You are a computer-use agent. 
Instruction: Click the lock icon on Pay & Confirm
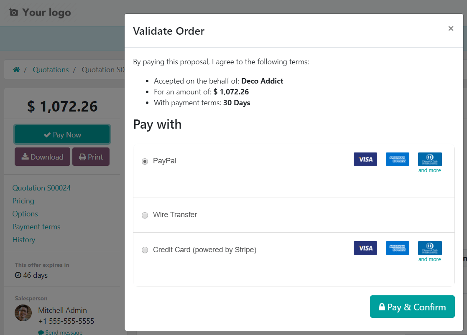(382, 307)
